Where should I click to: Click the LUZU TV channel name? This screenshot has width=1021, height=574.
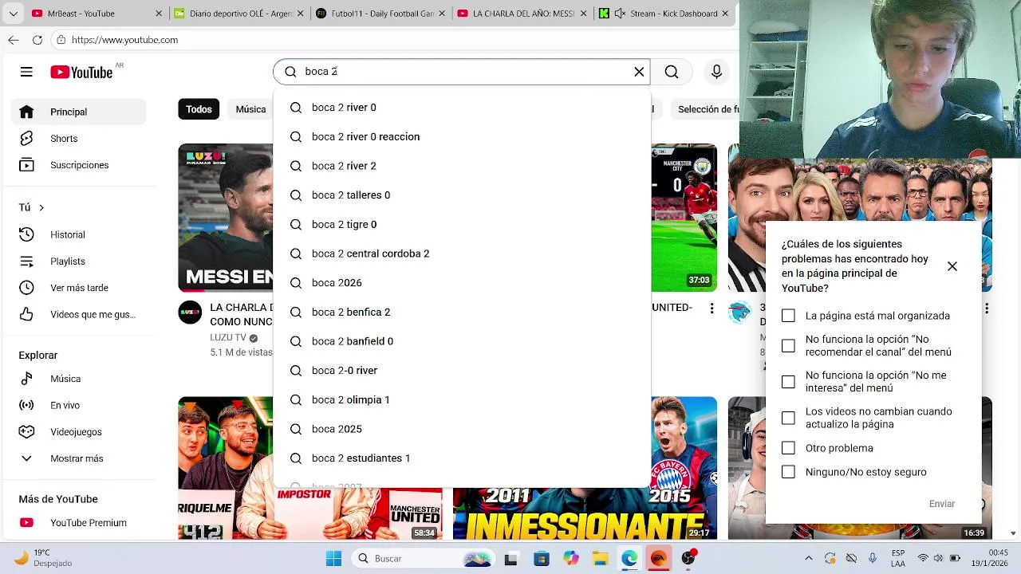pyautogui.click(x=228, y=338)
